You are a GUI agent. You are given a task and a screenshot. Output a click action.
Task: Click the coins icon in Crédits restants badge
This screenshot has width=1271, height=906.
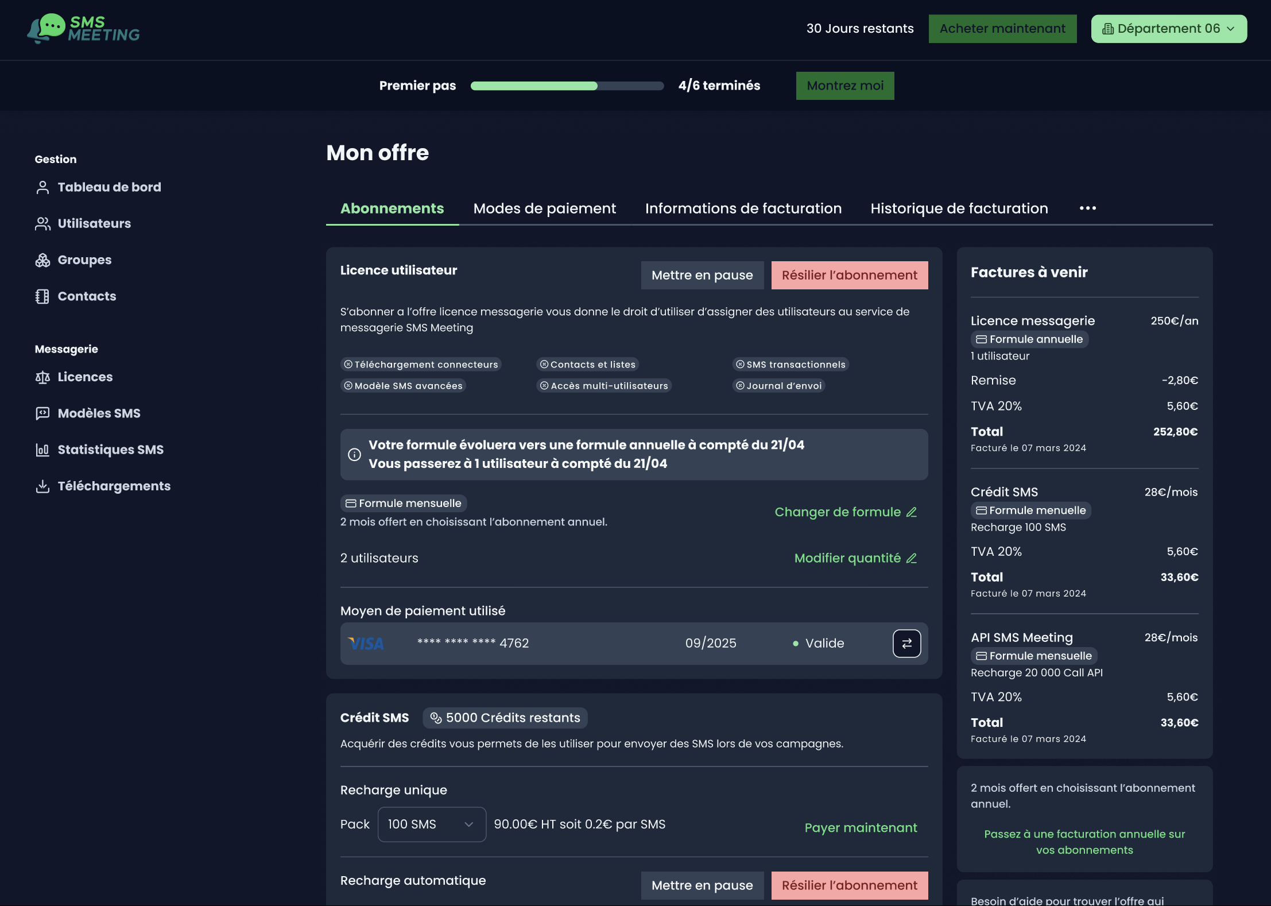pos(436,718)
